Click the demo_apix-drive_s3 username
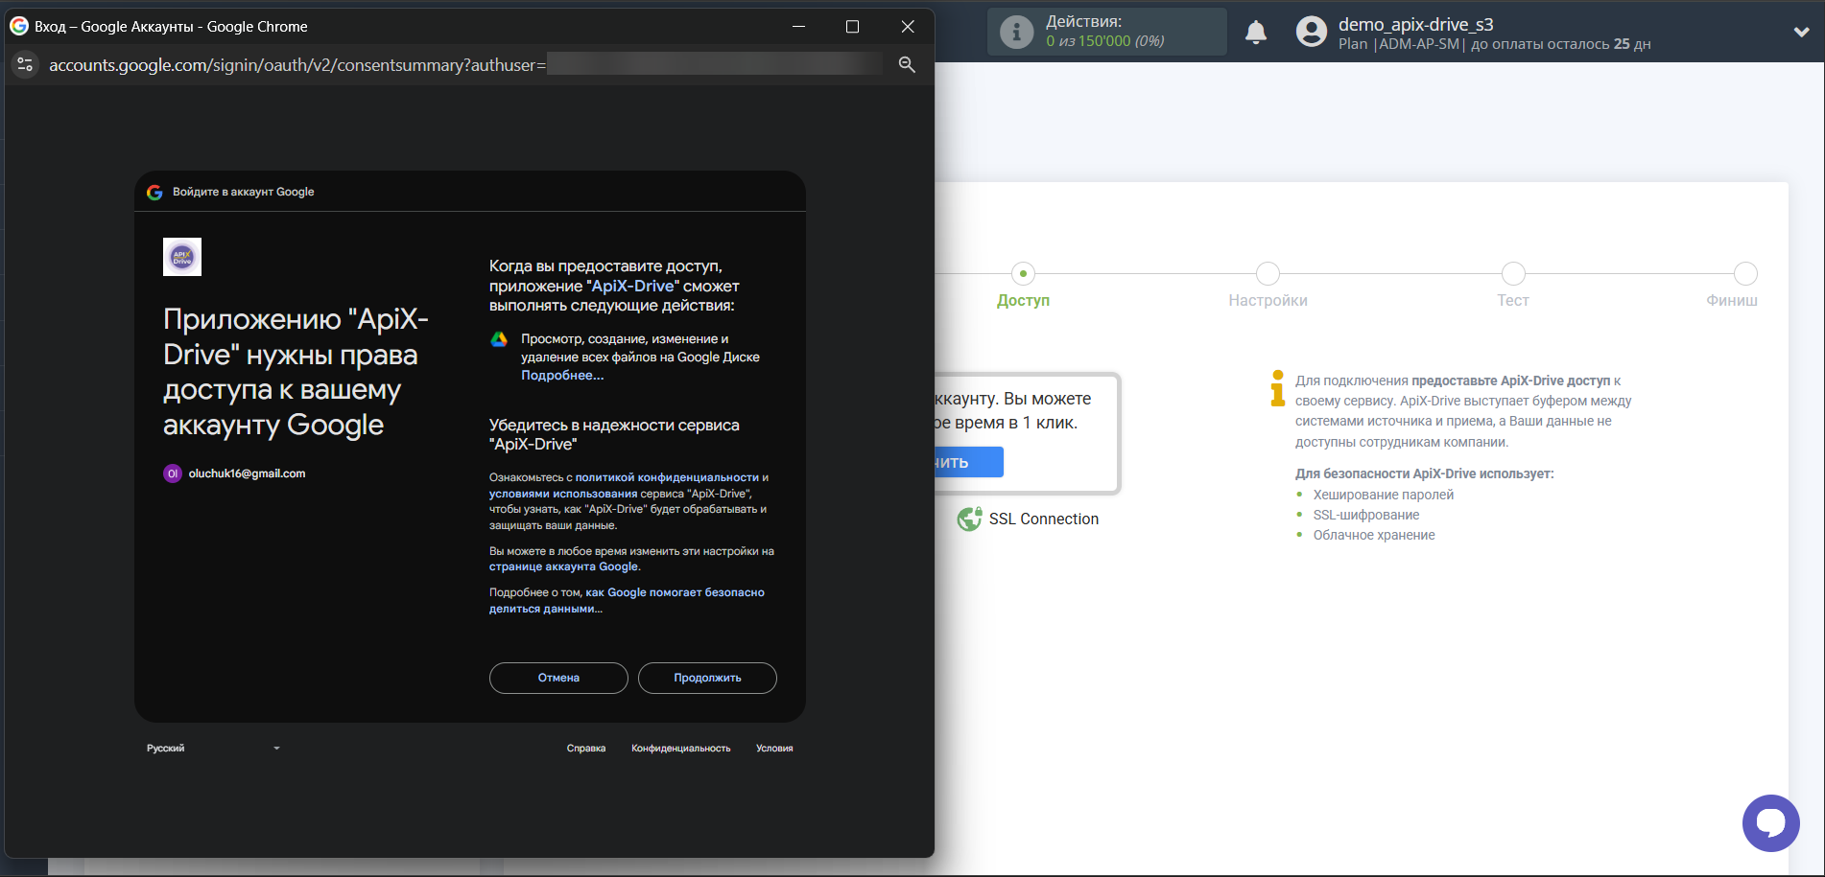 (x=1415, y=24)
